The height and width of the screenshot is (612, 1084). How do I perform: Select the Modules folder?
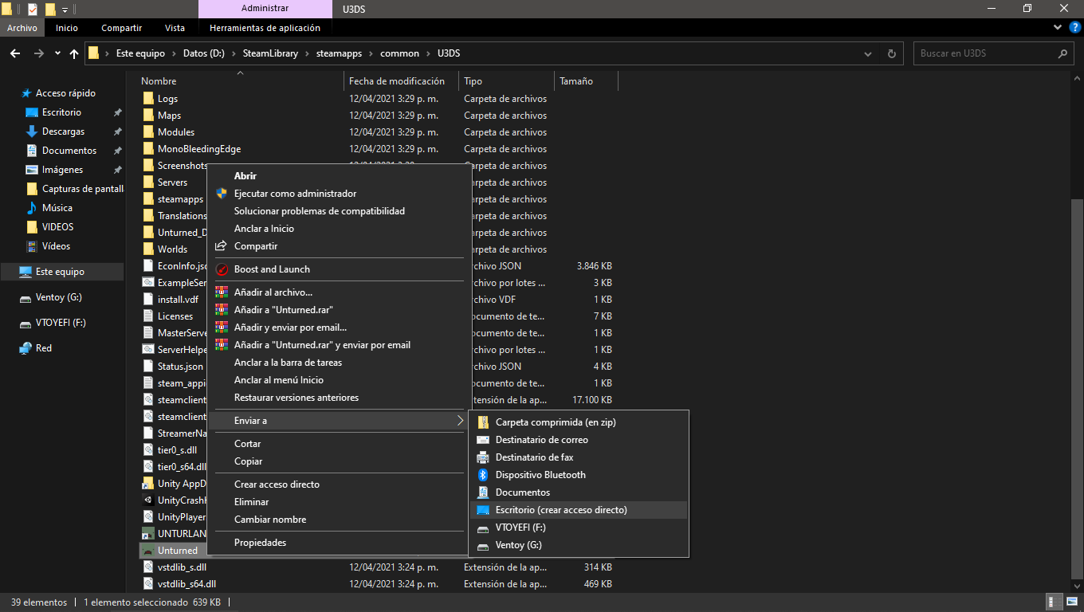pyautogui.click(x=176, y=132)
